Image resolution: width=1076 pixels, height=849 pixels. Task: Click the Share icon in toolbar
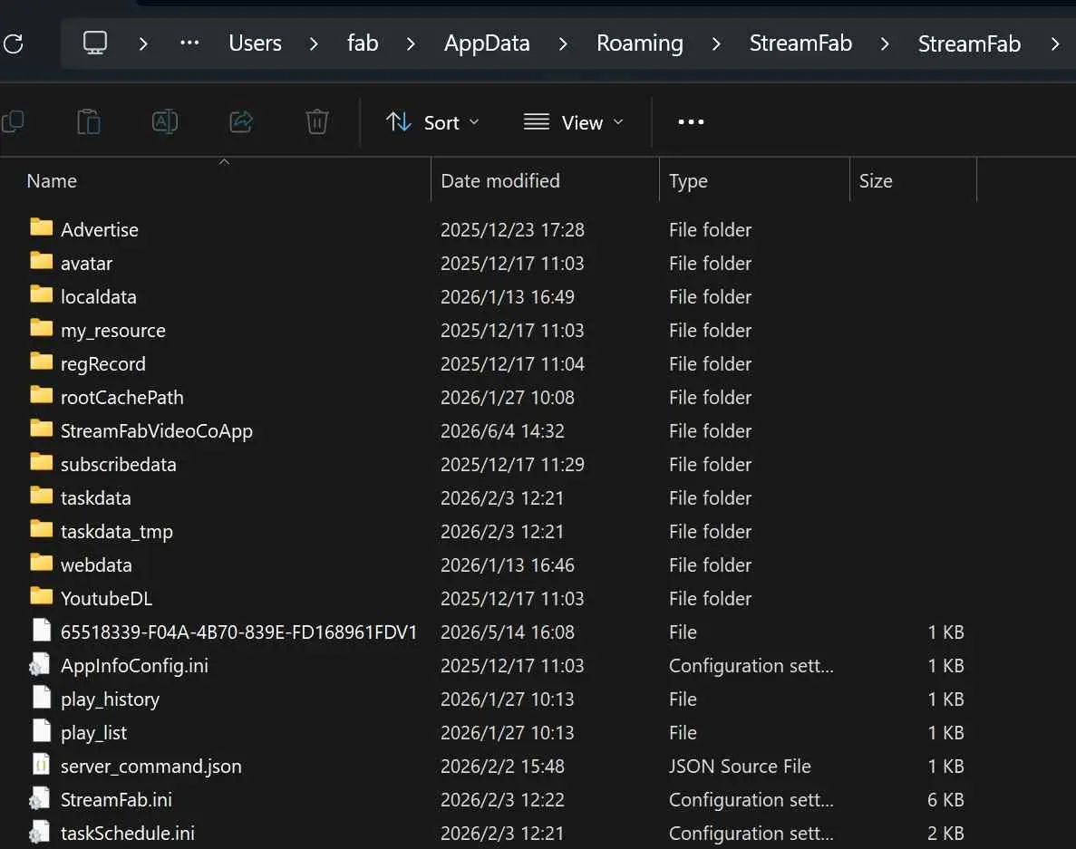coord(241,122)
